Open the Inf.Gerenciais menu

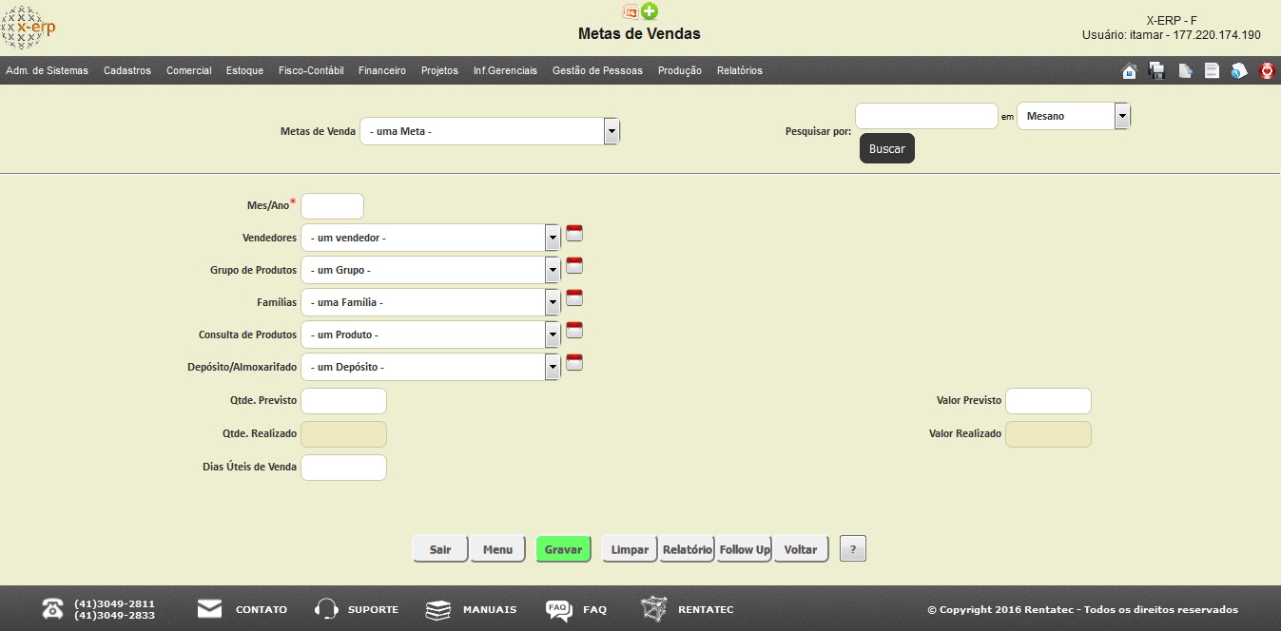[505, 71]
